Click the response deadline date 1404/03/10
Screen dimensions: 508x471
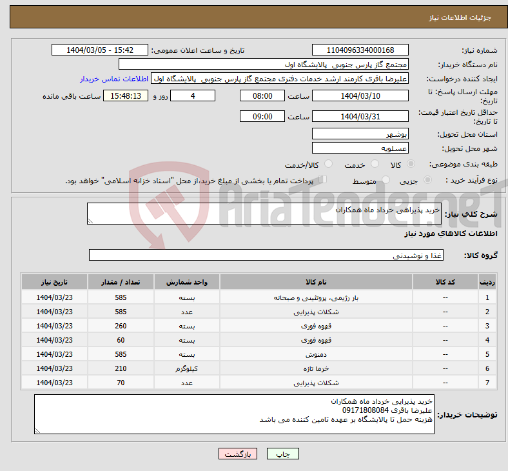(360, 96)
